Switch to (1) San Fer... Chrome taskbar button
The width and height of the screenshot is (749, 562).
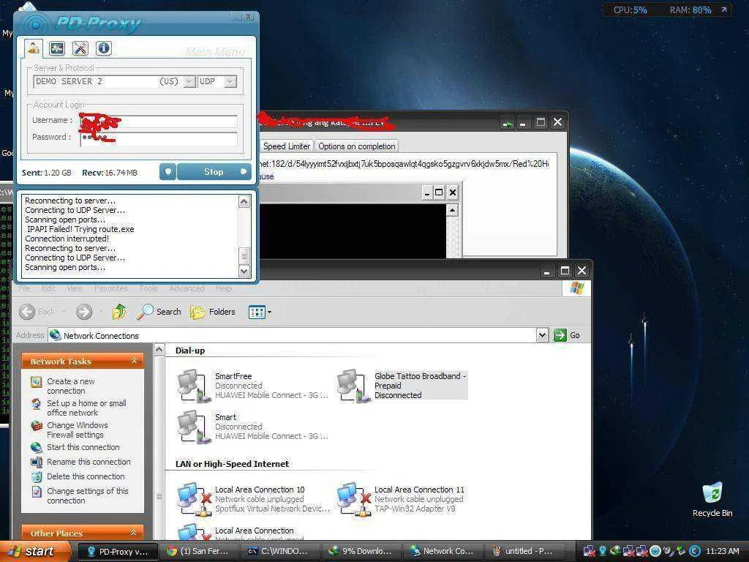click(x=199, y=552)
